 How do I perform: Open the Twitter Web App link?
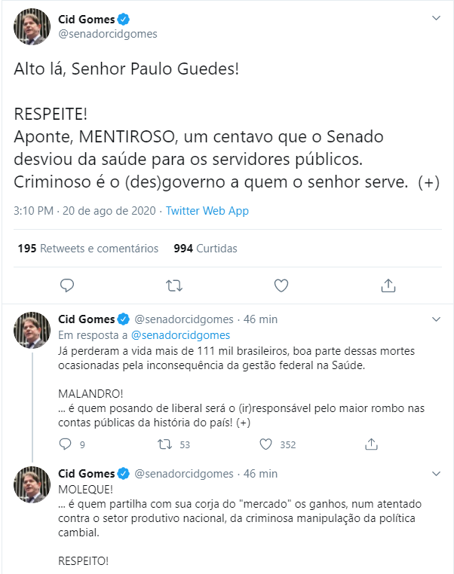click(207, 211)
